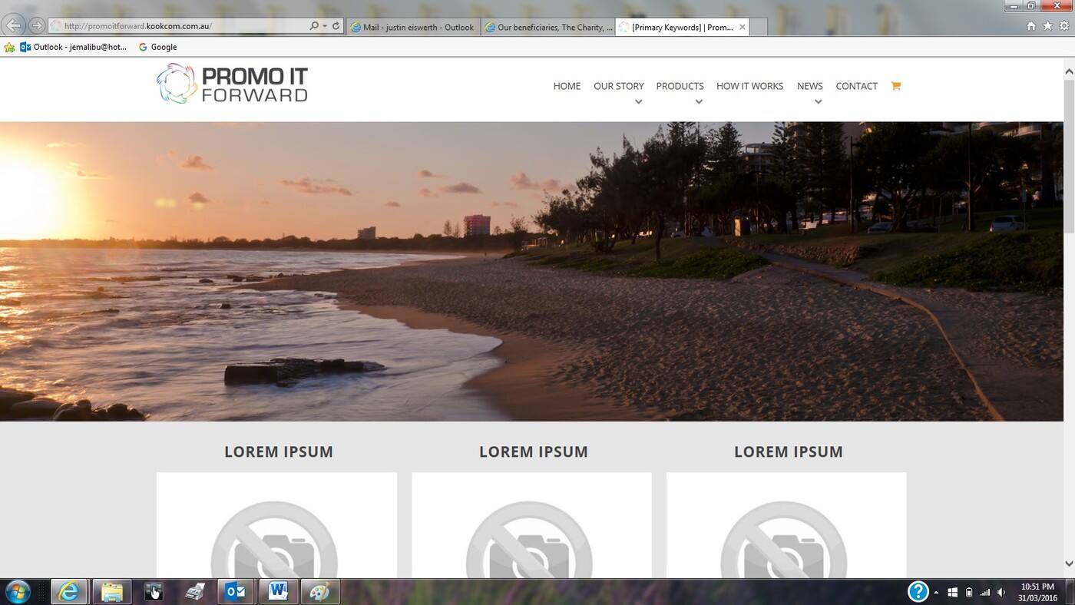Viewport: 1075px width, 605px height.
Task: Open the Outlook - jemalibu@hot... bookmark
Action: 74,47
